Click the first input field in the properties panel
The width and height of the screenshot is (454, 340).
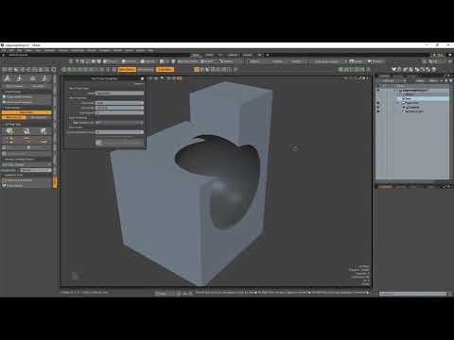pyautogui.click(x=119, y=93)
